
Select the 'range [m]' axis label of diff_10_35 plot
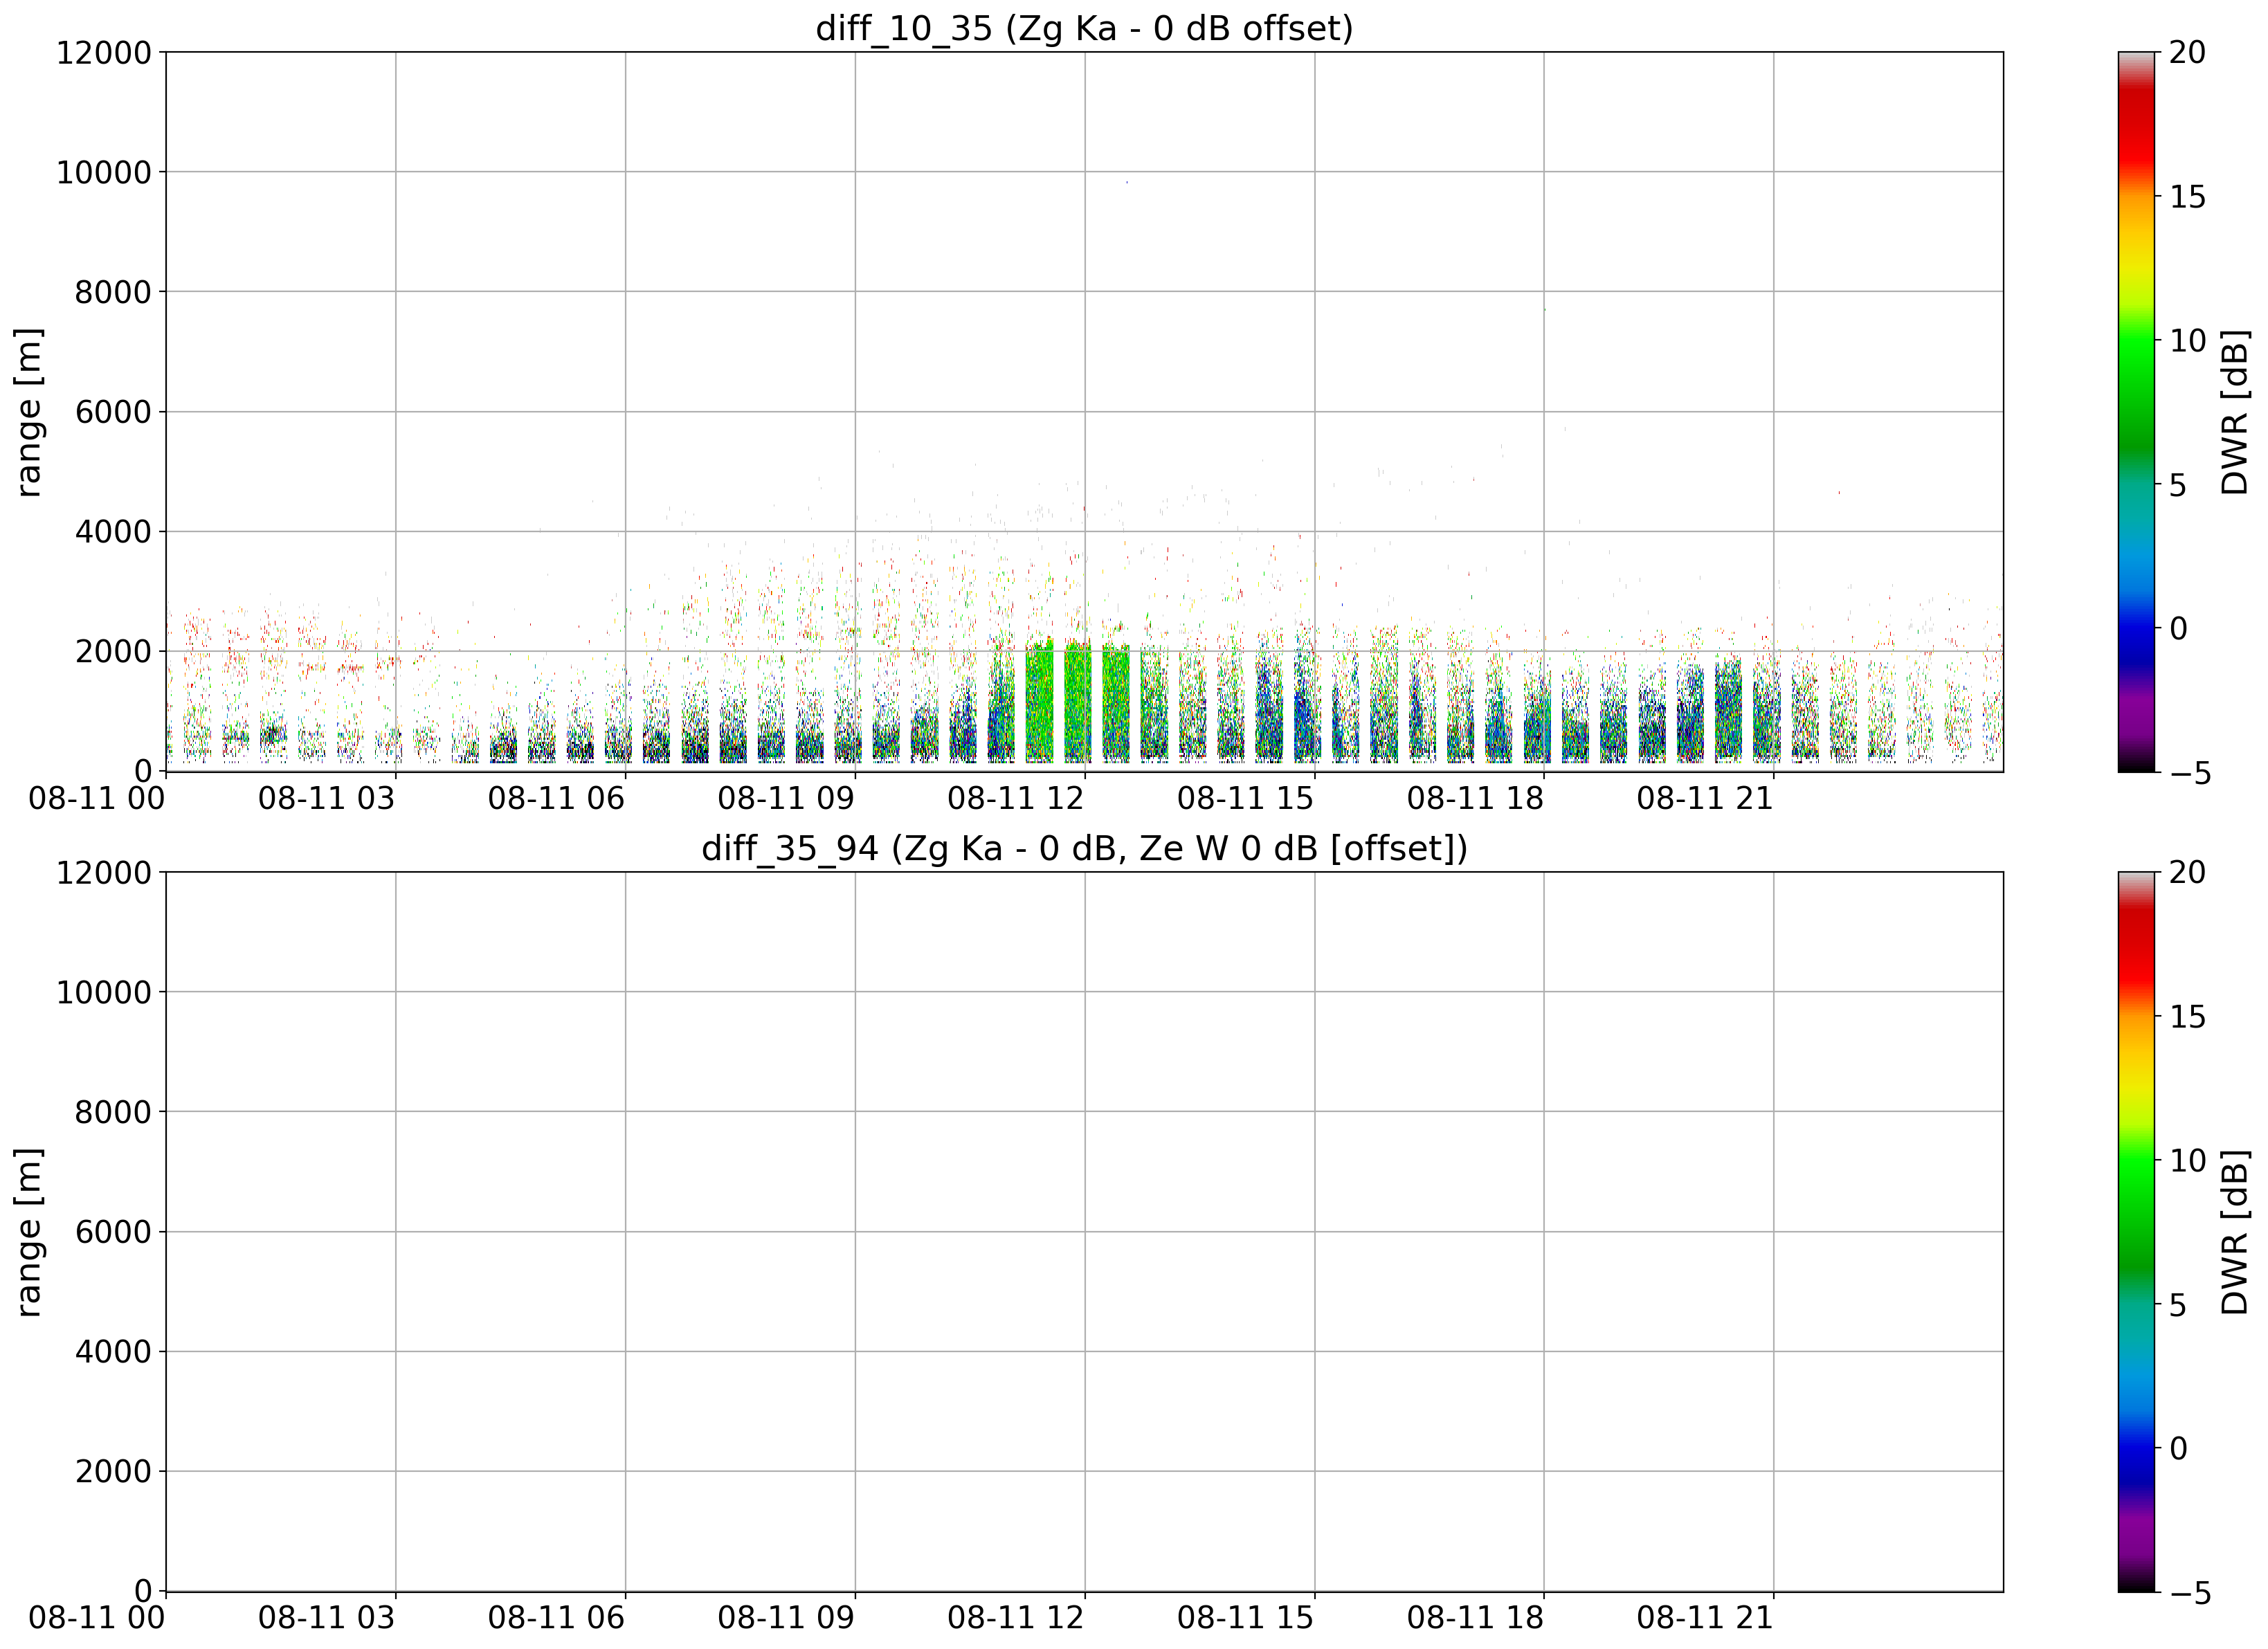29,411
